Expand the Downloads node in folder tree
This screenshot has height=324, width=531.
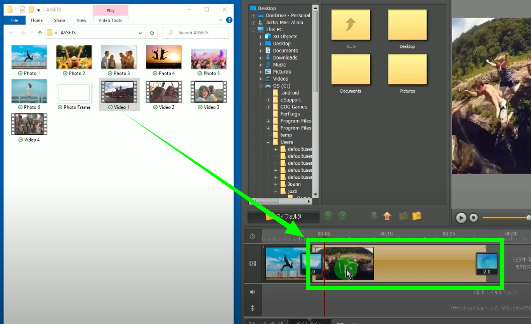click(x=261, y=58)
